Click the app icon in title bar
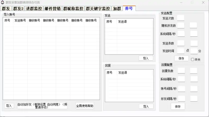The width and height of the screenshot is (209, 117). click(x=2, y=2)
